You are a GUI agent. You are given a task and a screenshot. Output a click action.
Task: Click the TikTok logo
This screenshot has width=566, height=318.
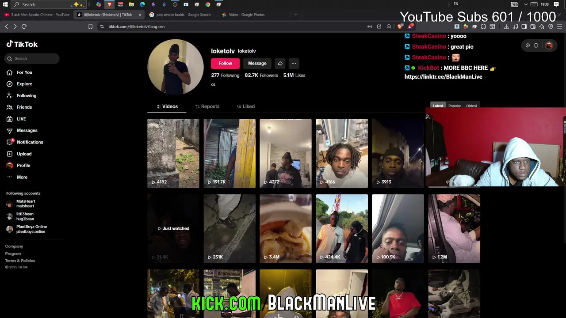click(22, 44)
